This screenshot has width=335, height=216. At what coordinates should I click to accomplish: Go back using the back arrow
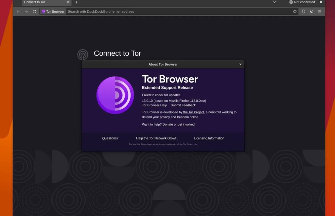[x=18, y=11]
